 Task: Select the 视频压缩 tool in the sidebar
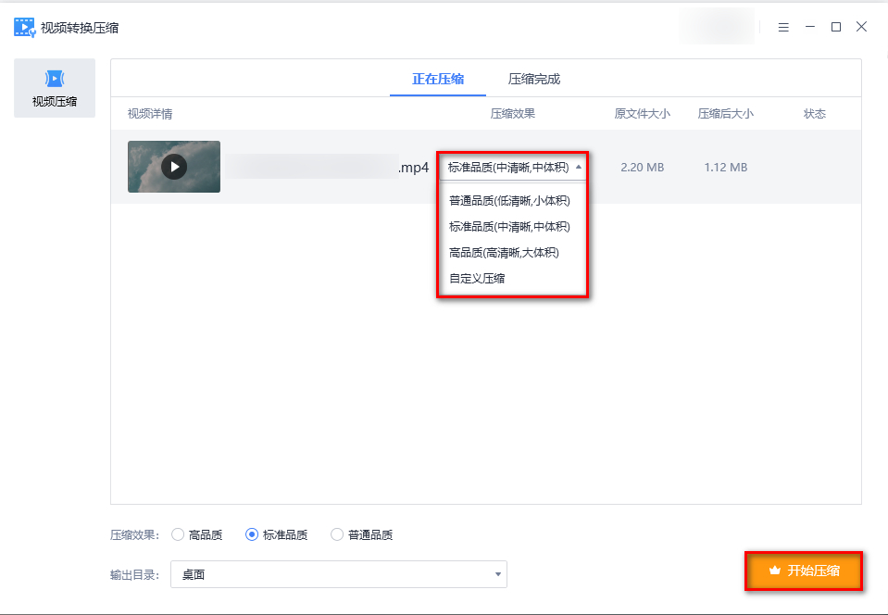click(x=54, y=88)
